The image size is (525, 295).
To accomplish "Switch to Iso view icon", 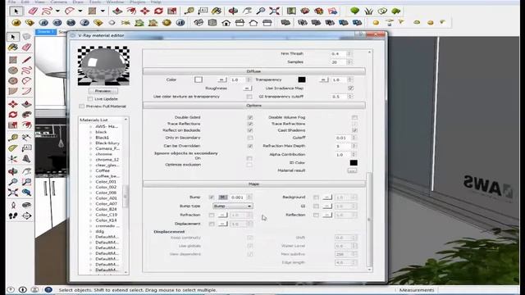I will click(199, 23).
